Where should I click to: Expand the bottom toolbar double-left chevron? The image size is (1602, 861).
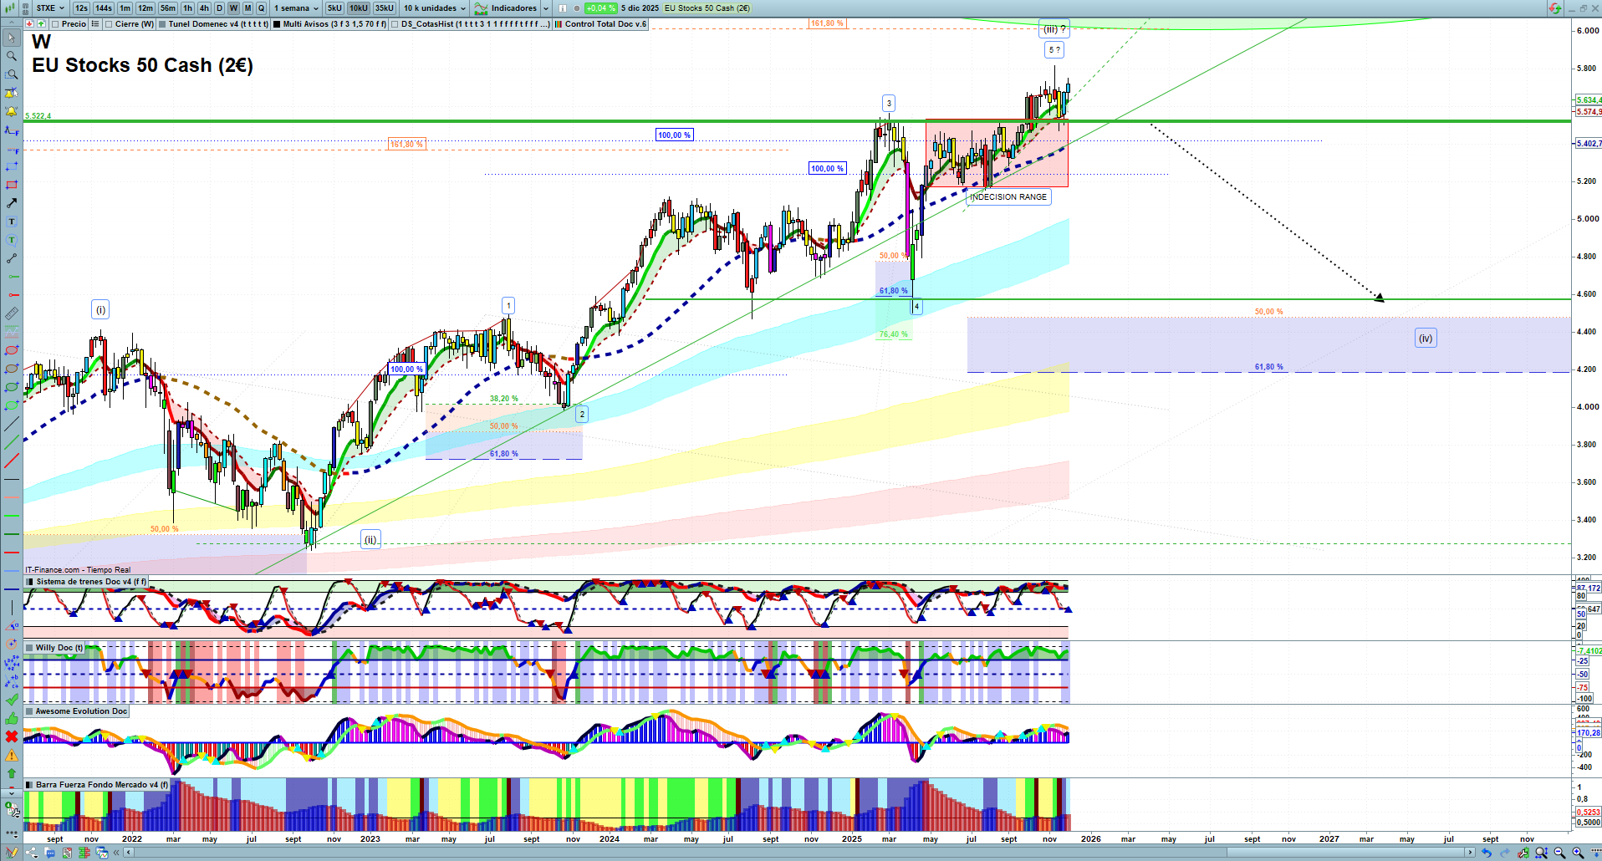pos(118,853)
